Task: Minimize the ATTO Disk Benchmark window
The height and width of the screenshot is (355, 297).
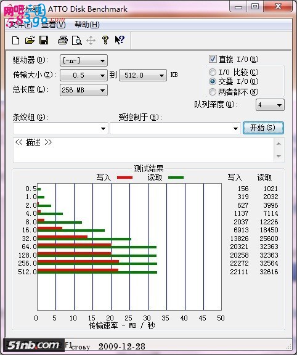Action: click(x=238, y=7)
